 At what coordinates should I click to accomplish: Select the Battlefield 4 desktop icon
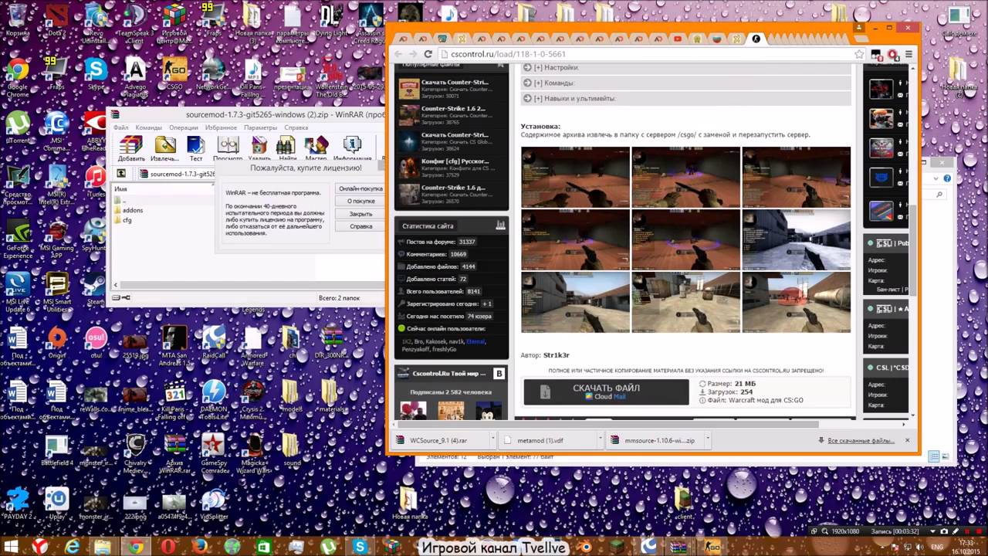click(x=56, y=449)
